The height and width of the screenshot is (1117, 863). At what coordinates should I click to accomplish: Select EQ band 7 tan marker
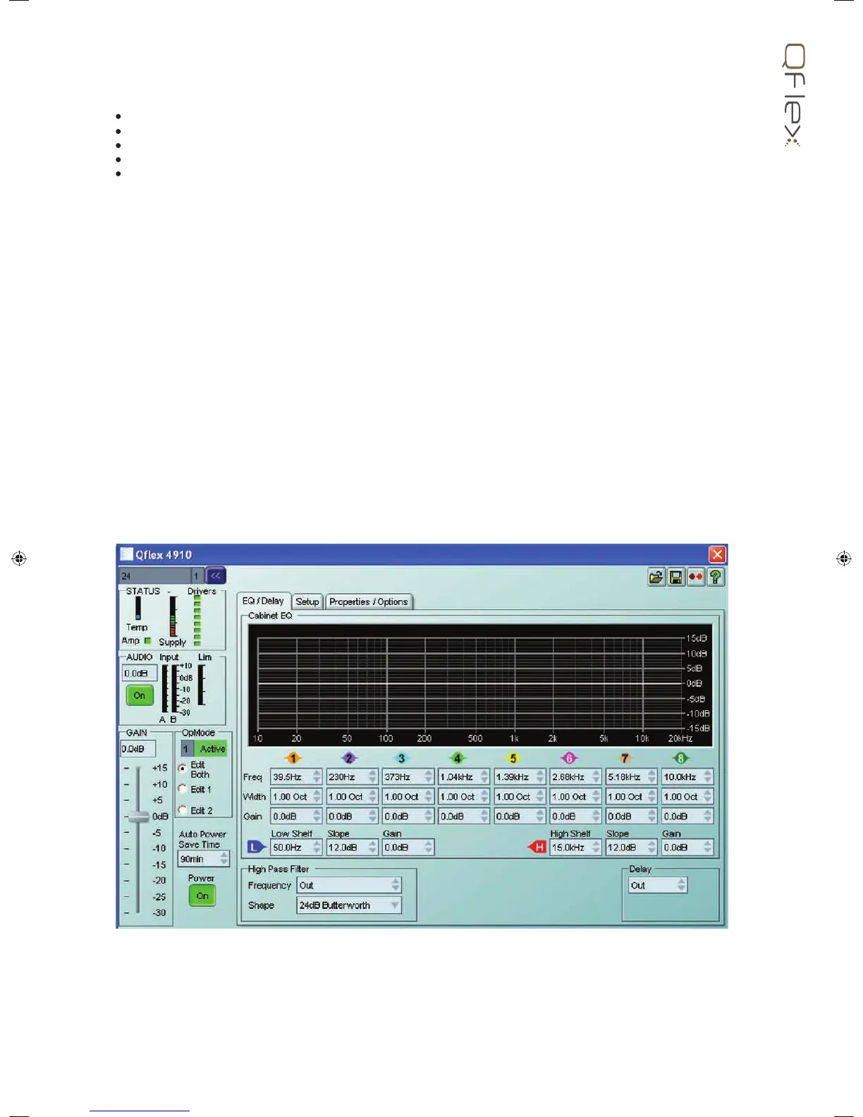[625, 758]
